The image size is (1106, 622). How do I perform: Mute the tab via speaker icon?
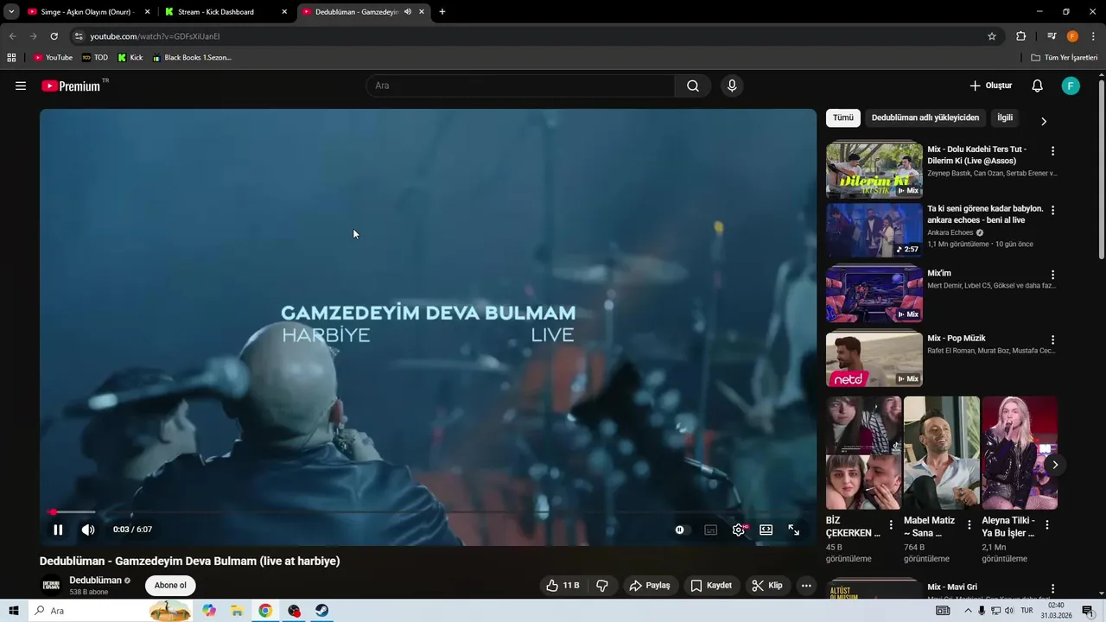coord(408,12)
